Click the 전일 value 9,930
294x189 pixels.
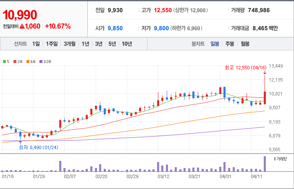pyautogui.click(x=115, y=10)
